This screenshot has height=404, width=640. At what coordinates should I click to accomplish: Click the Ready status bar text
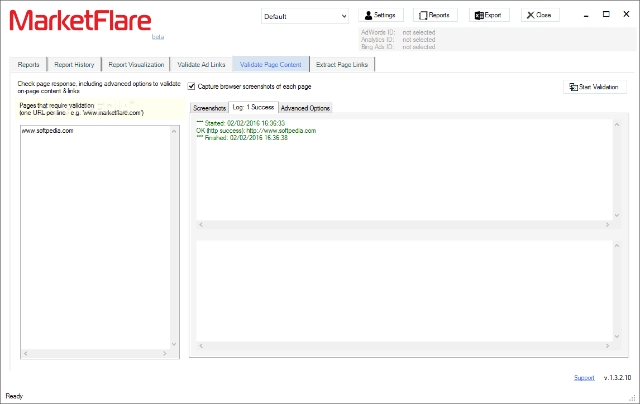coord(15,396)
